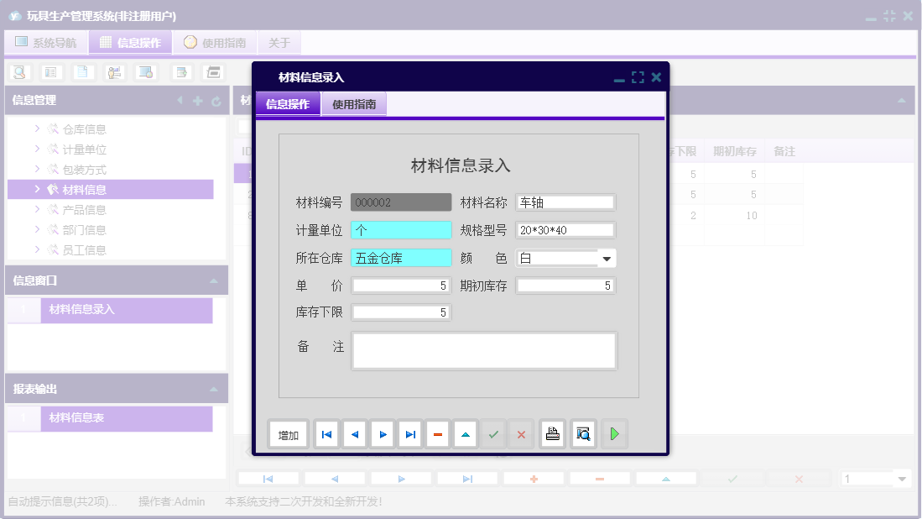The width and height of the screenshot is (922, 519).
Task: Click the last-record navigation icon
Action: (409, 433)
